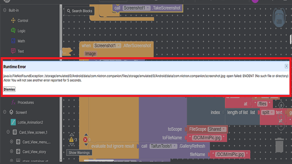
Task: Open the Screenshot1 dropdown in AfterScreenshot block
Action: pyautogui.click(x=118, y=45)
